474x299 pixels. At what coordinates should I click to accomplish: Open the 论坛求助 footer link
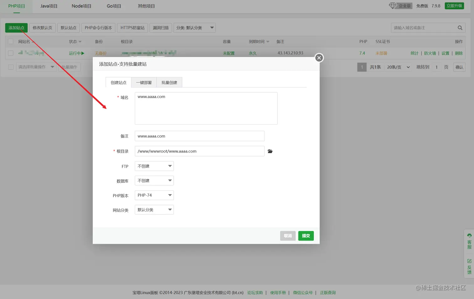[255, 293]
